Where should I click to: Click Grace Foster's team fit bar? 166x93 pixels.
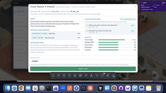pyautogui.click(x=115, y=45)
